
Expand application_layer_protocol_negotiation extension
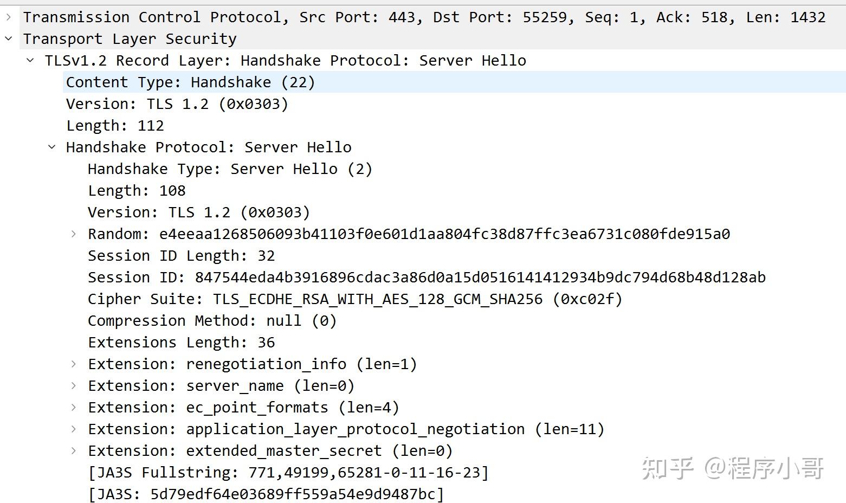74,429
